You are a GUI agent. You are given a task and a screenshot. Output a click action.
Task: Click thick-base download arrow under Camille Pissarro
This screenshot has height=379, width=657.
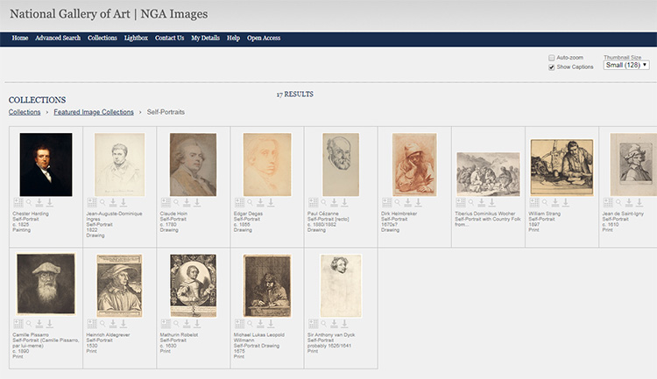[39, 324]
